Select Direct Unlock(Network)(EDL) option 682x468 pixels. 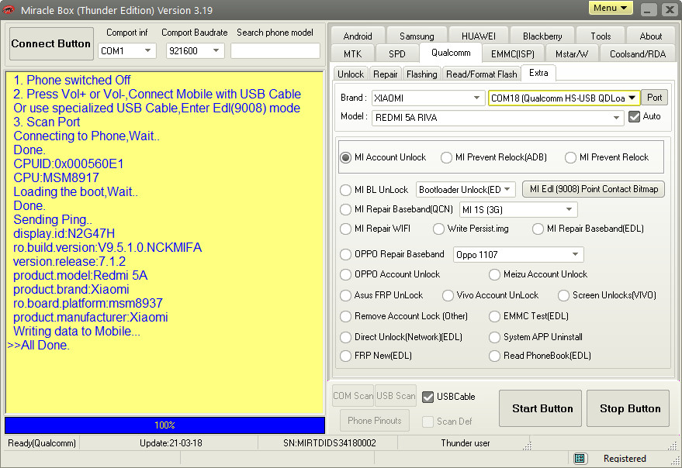(x=401, y=337)
